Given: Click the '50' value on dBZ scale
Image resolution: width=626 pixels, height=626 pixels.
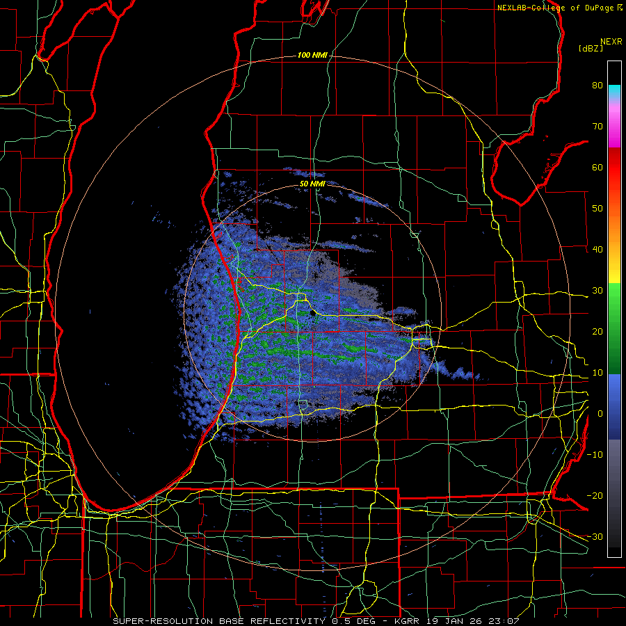Looking at the screenshot, I should click(597, 209).
